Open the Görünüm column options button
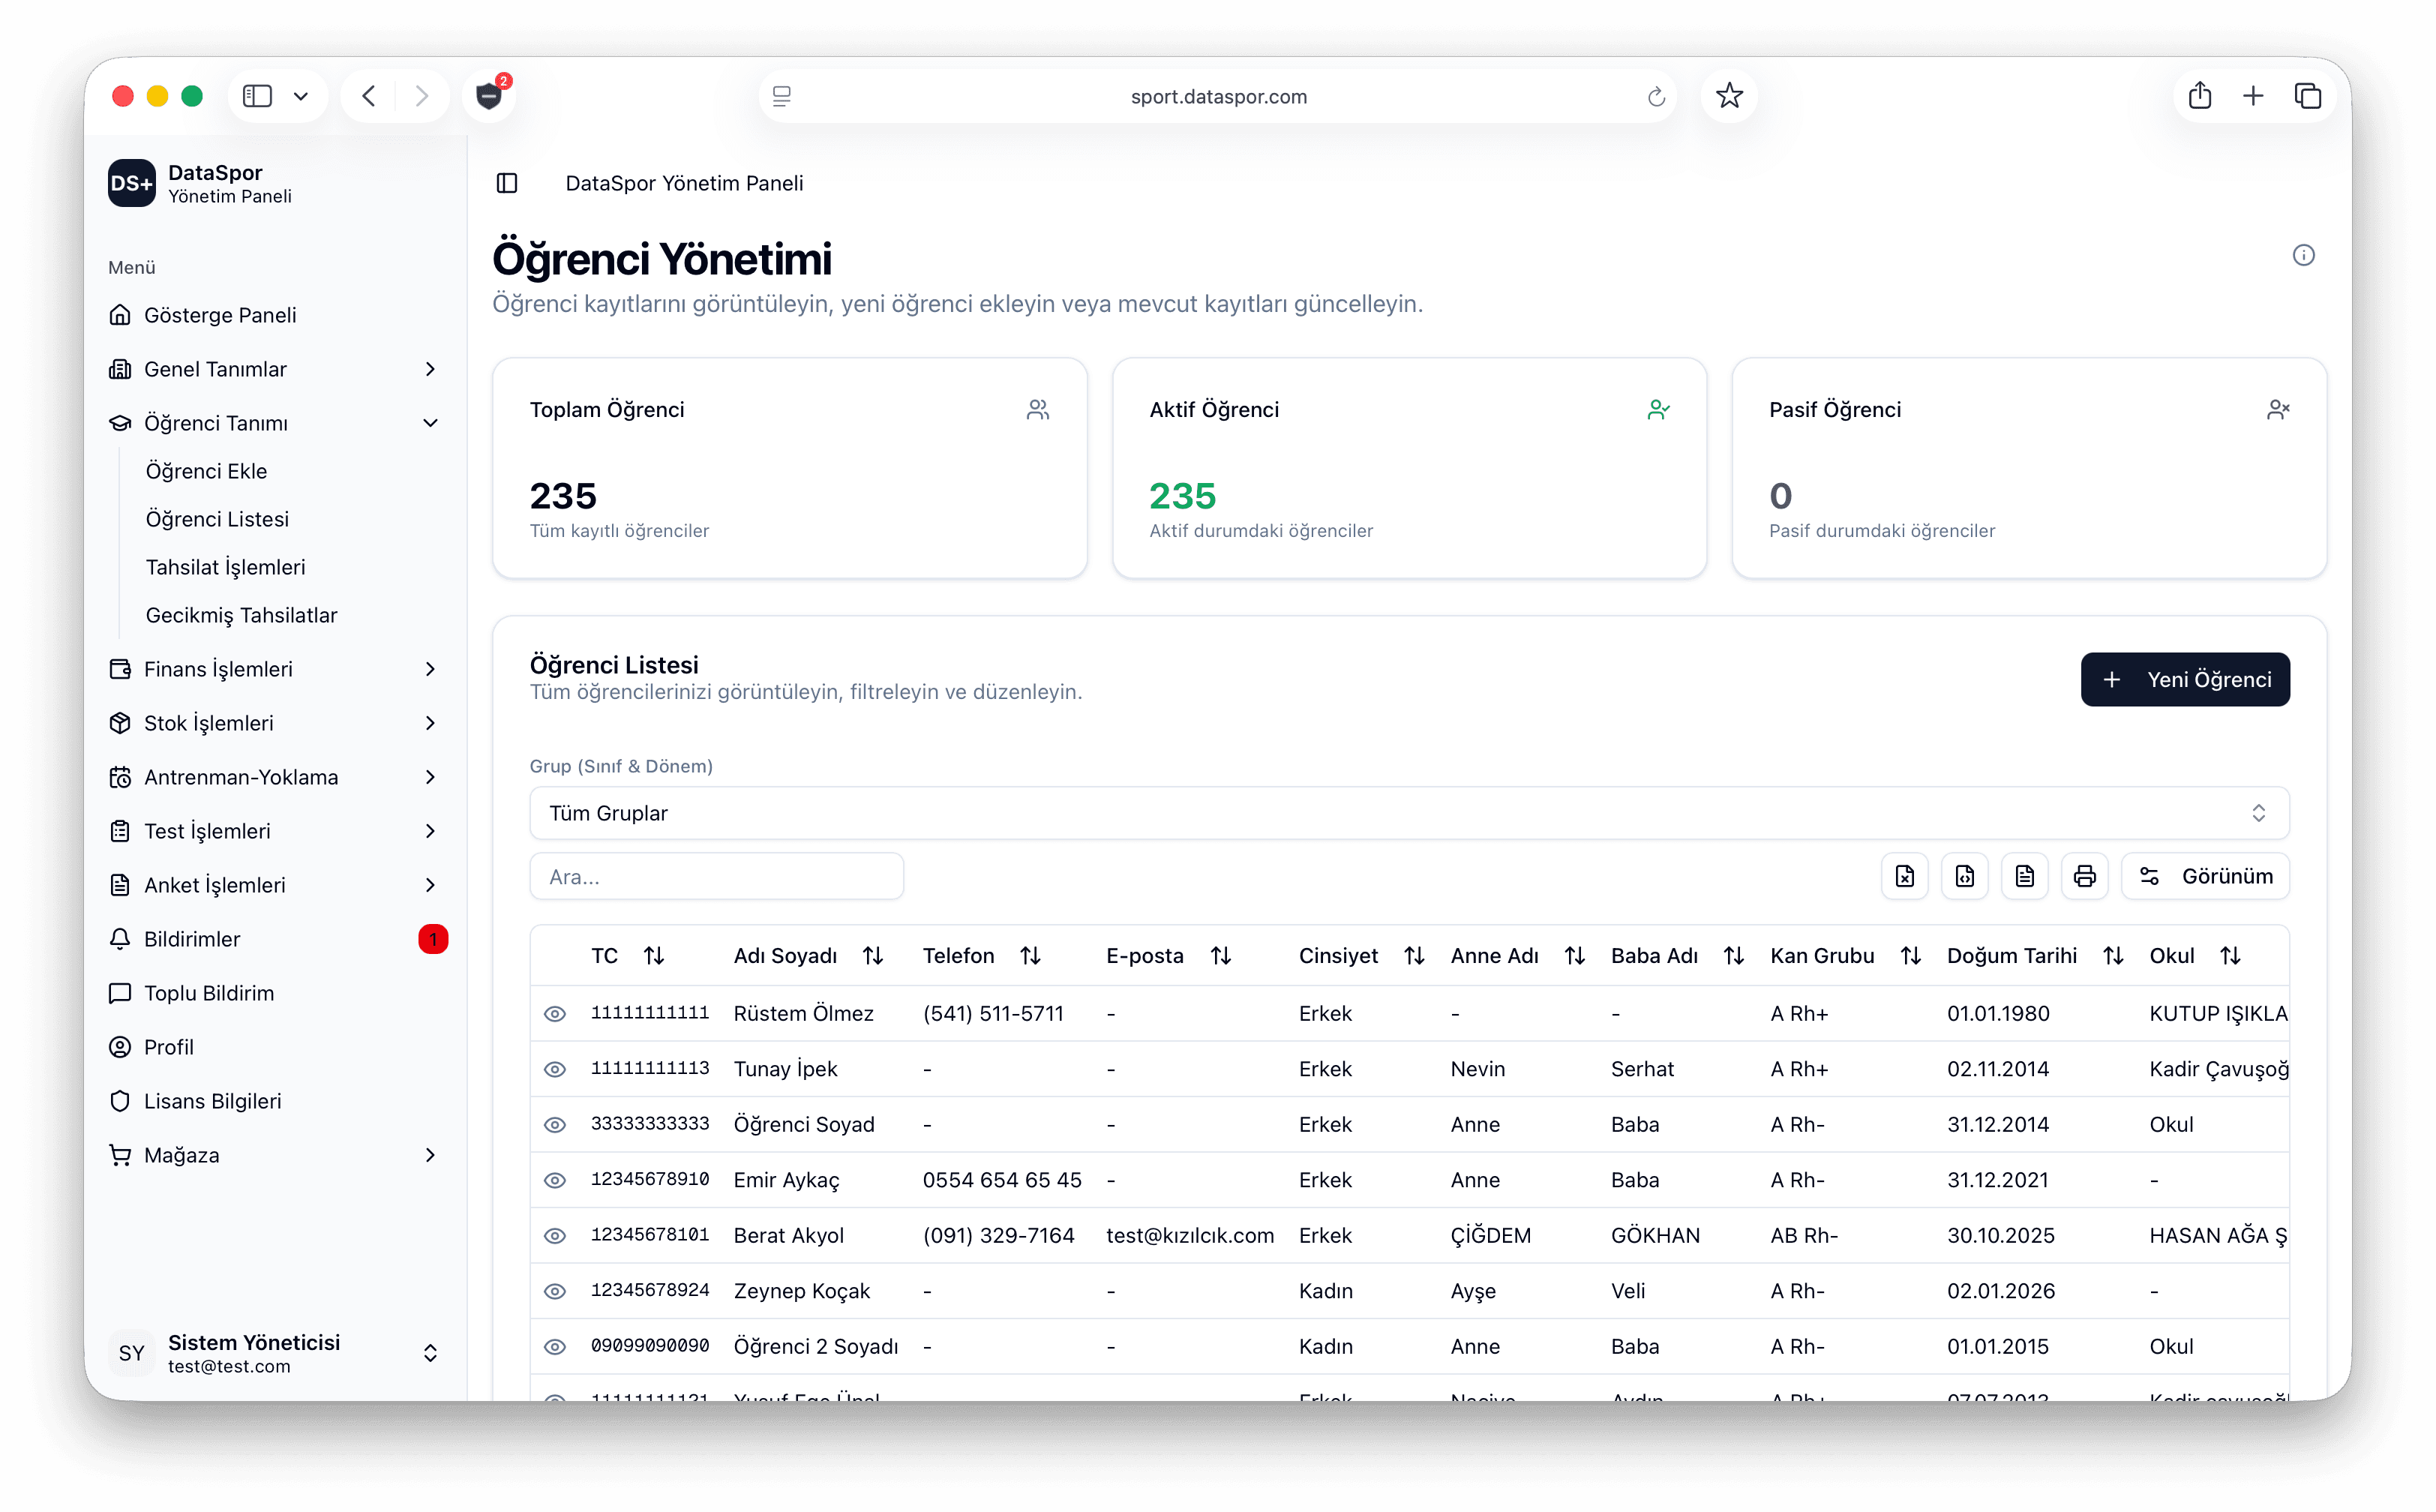Viewport: 2436px width, 1512px height. [x=2205, y=876]
